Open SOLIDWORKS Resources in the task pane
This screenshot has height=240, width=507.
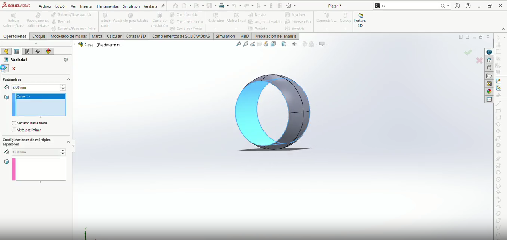tap(489, 60)
